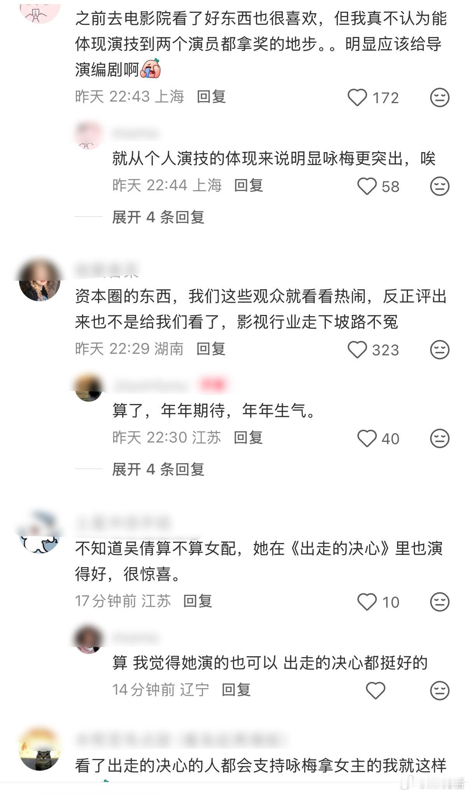
Task: Reply to the 22:44 Shanghai reply
Action: [248, 185]
